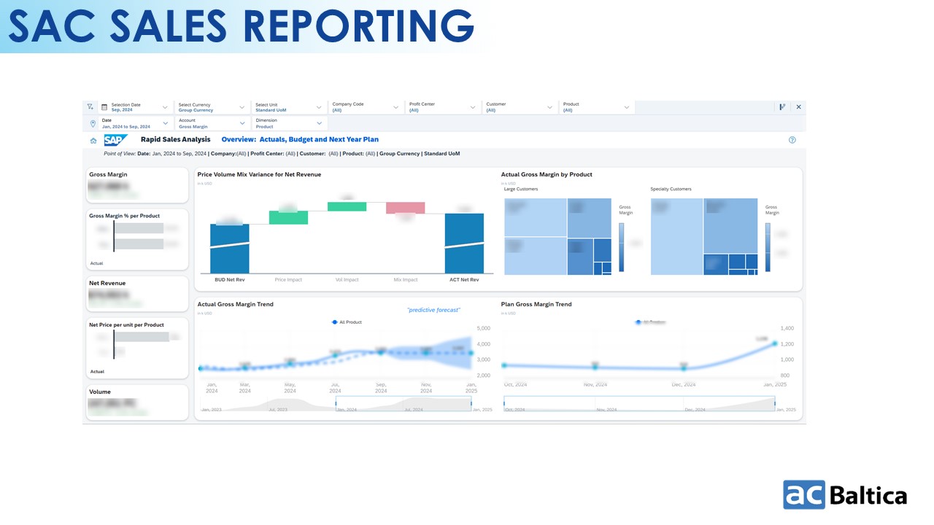Click the calendar icon beside Selection Date
The width and height of the screenshot is (934, 525).
(104, 107)
